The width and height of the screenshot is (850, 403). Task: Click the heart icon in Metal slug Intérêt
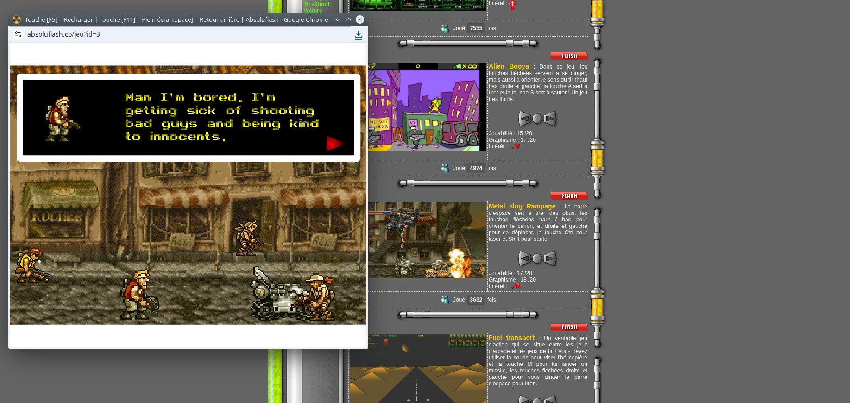click(517, 286)
